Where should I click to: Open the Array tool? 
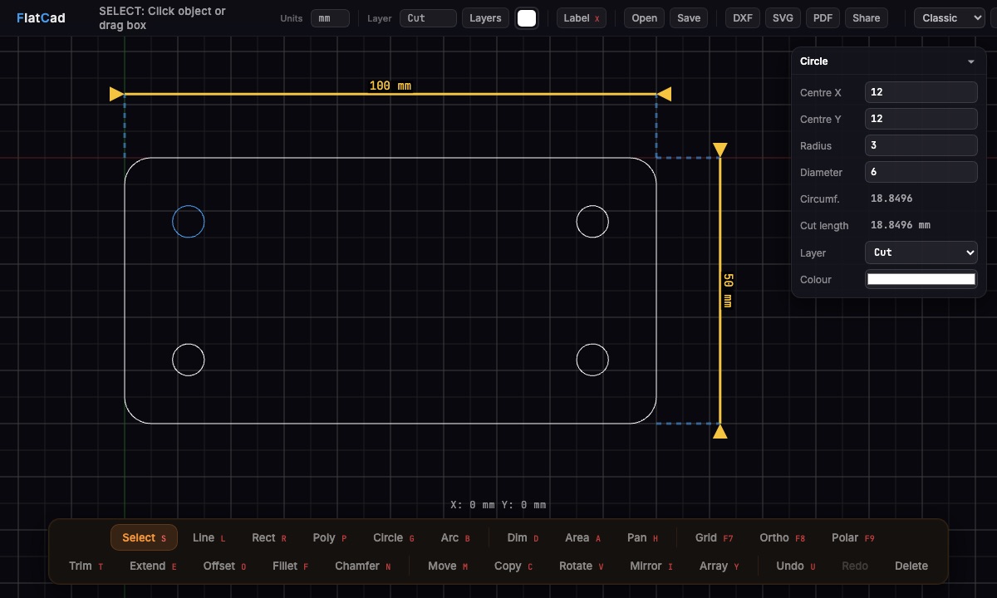click(719, 566)
